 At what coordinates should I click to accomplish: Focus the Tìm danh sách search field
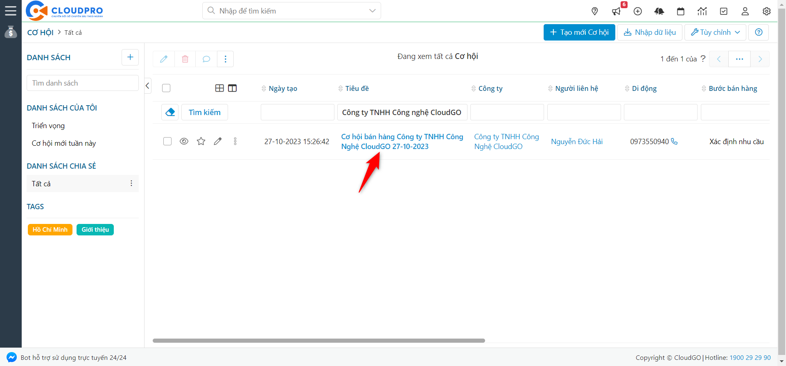pyautogui.click(x=83, y=83)
